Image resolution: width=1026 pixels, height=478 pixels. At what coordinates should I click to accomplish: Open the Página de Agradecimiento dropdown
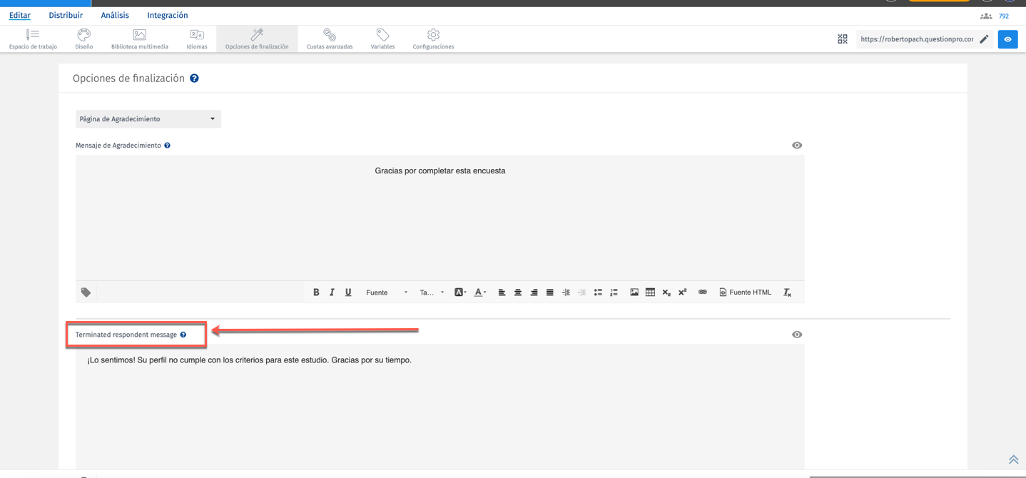(148, 118)
